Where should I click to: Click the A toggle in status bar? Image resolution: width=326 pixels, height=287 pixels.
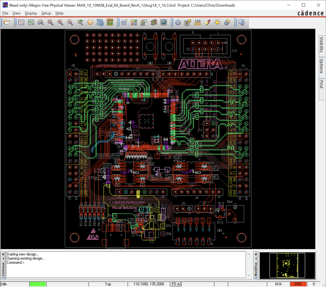tap(178, 284)
